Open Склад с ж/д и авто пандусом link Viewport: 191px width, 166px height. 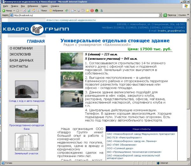pyautogui.click(x=26, y=101)
